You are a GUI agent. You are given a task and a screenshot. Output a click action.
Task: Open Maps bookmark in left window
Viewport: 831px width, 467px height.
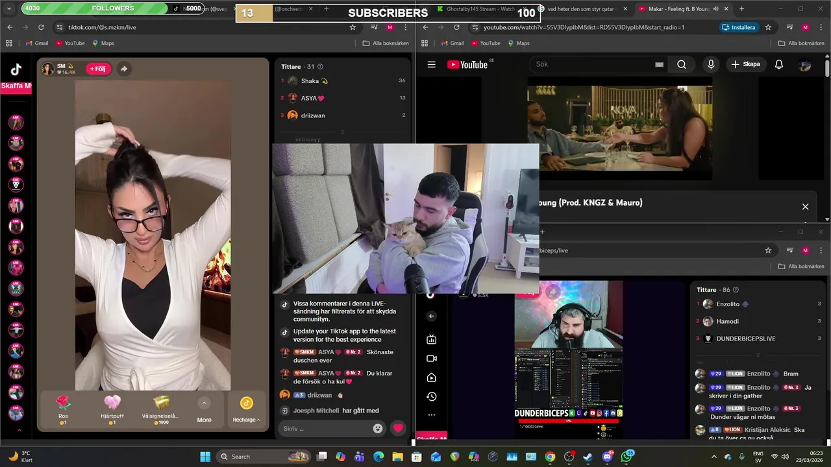point(103,43)
